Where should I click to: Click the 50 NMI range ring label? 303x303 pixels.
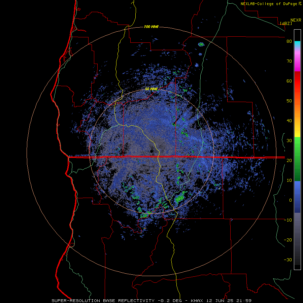pos(151,89)
